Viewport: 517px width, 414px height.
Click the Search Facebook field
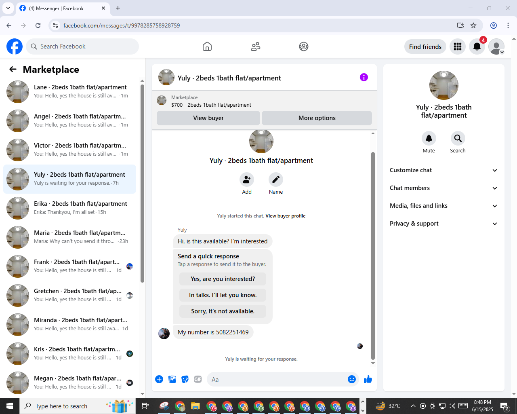point(82,46)
